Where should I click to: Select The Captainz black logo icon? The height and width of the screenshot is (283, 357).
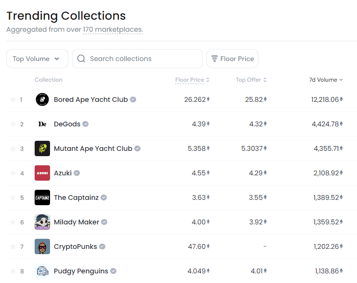(42, 197)
